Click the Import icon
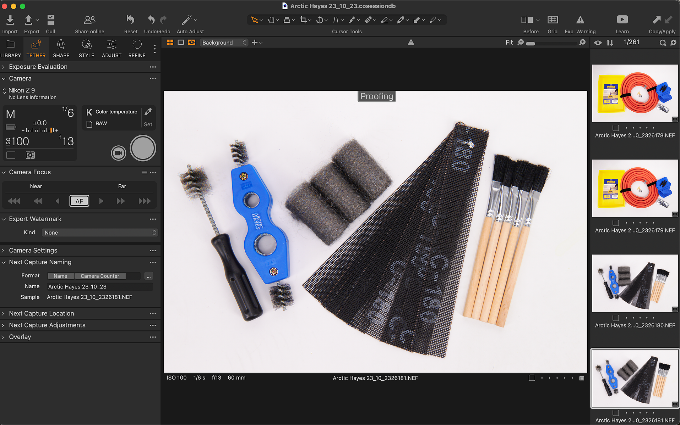Viewport: 680px width, 425px height. tap(10, 20)
